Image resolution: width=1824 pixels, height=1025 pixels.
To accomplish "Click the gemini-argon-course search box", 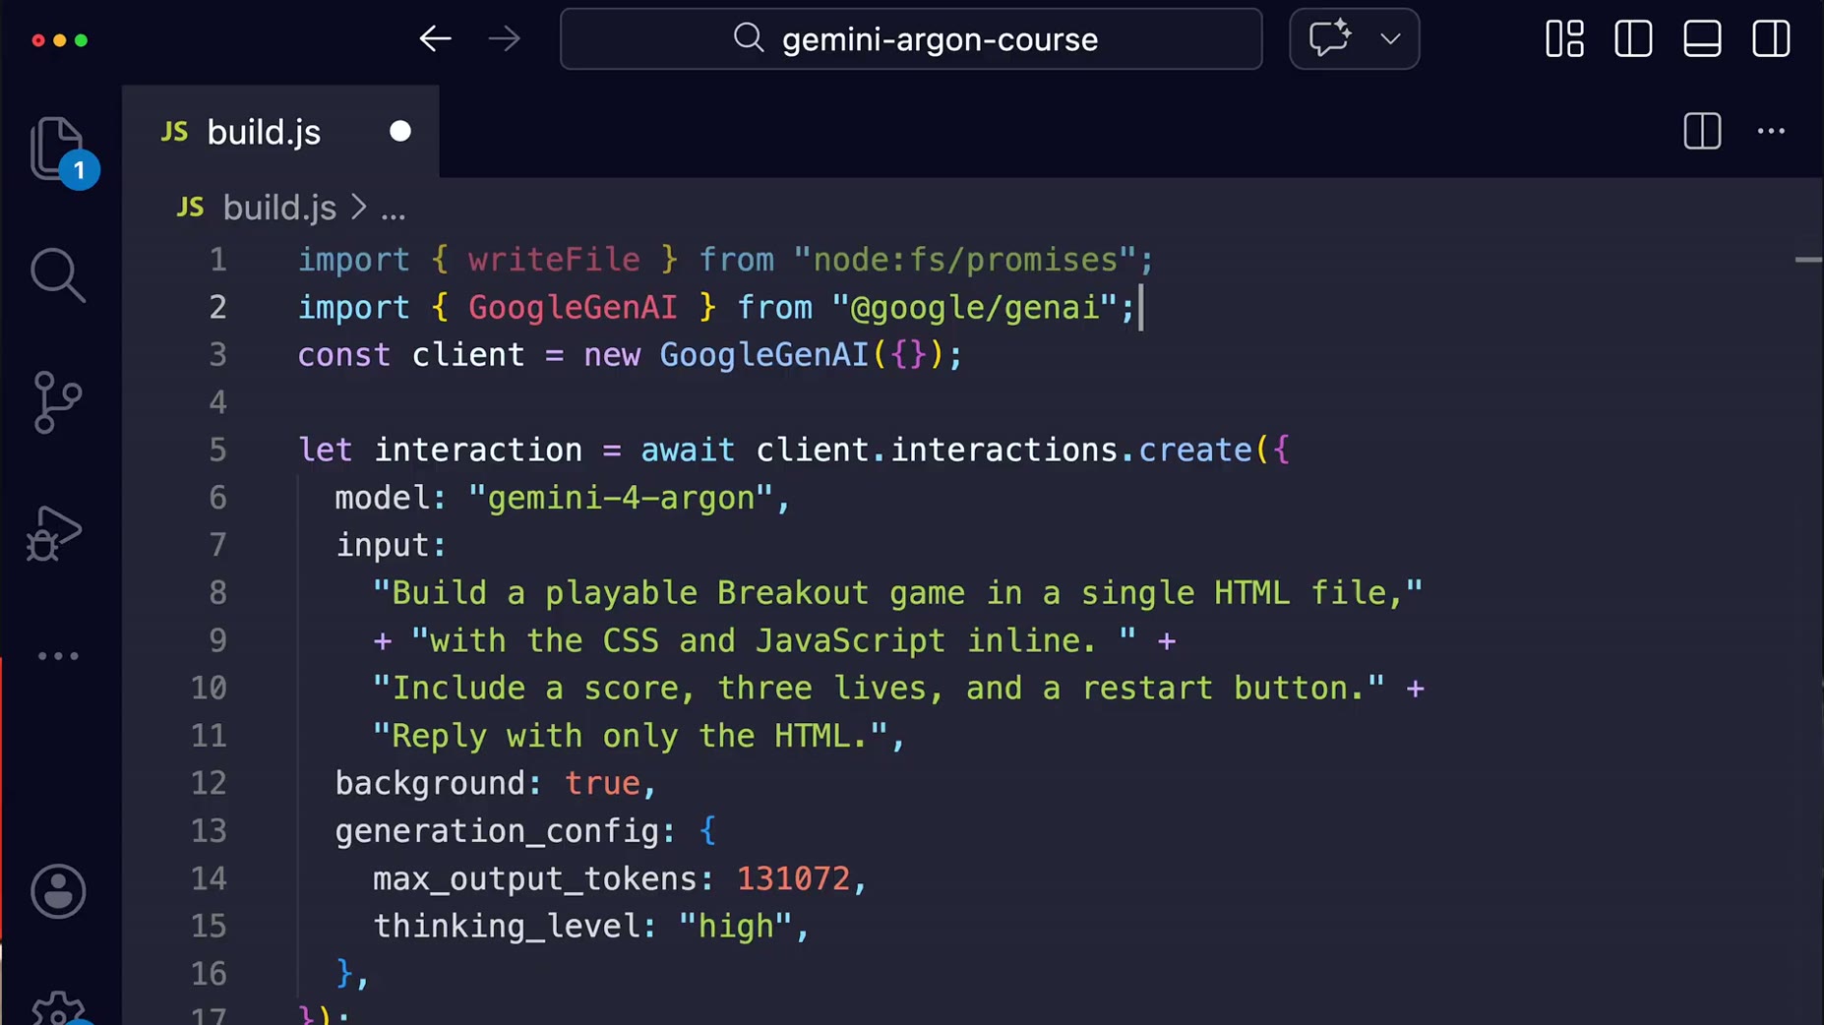I will (911, 39).
